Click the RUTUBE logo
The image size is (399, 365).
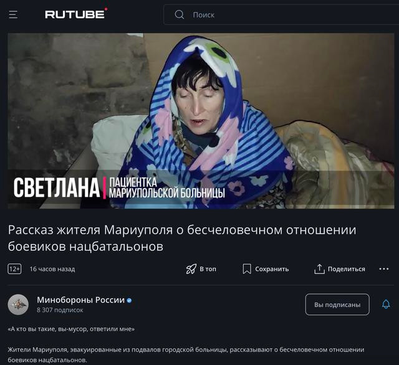click(x=76, y=14)
